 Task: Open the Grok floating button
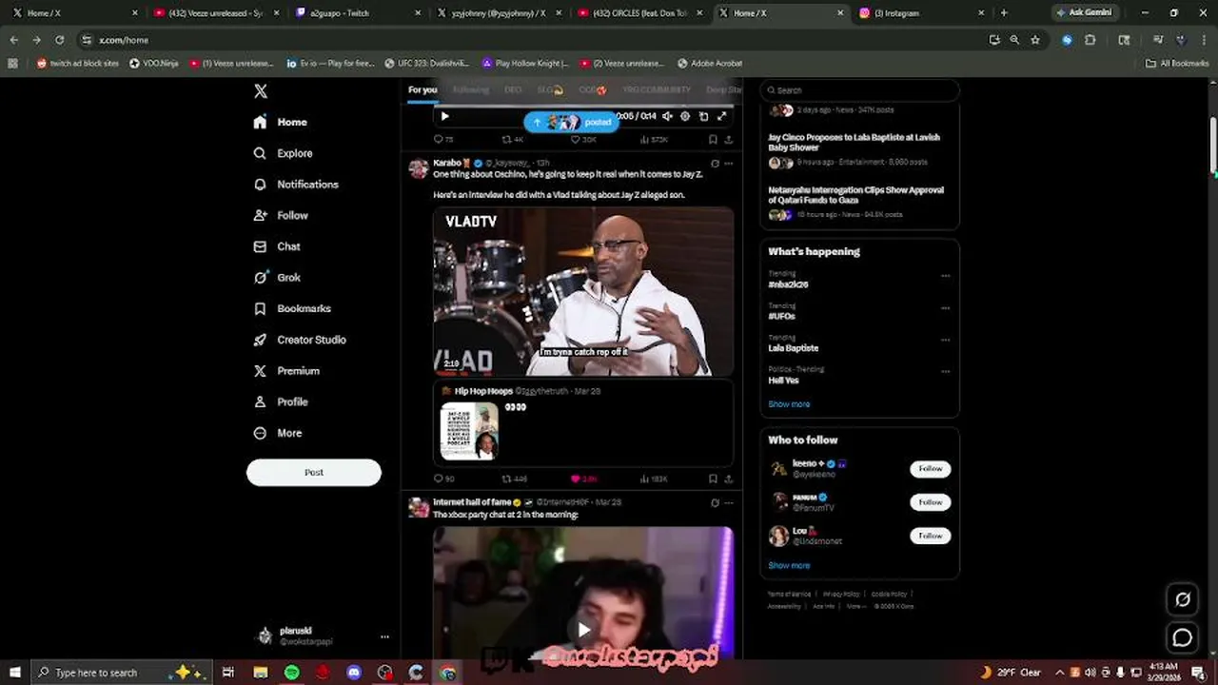(x=1183, y=599)
